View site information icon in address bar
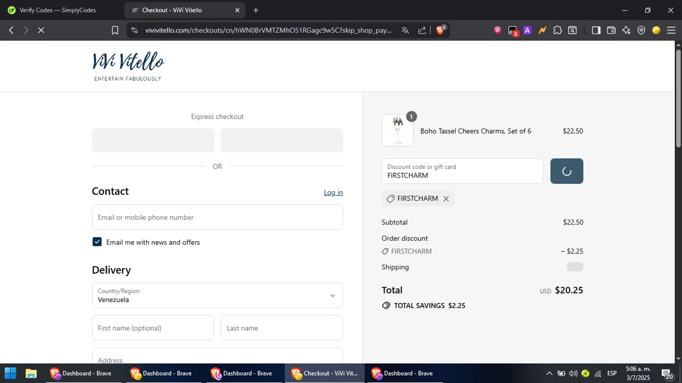The image size is (682, 383). pos(134,30)
